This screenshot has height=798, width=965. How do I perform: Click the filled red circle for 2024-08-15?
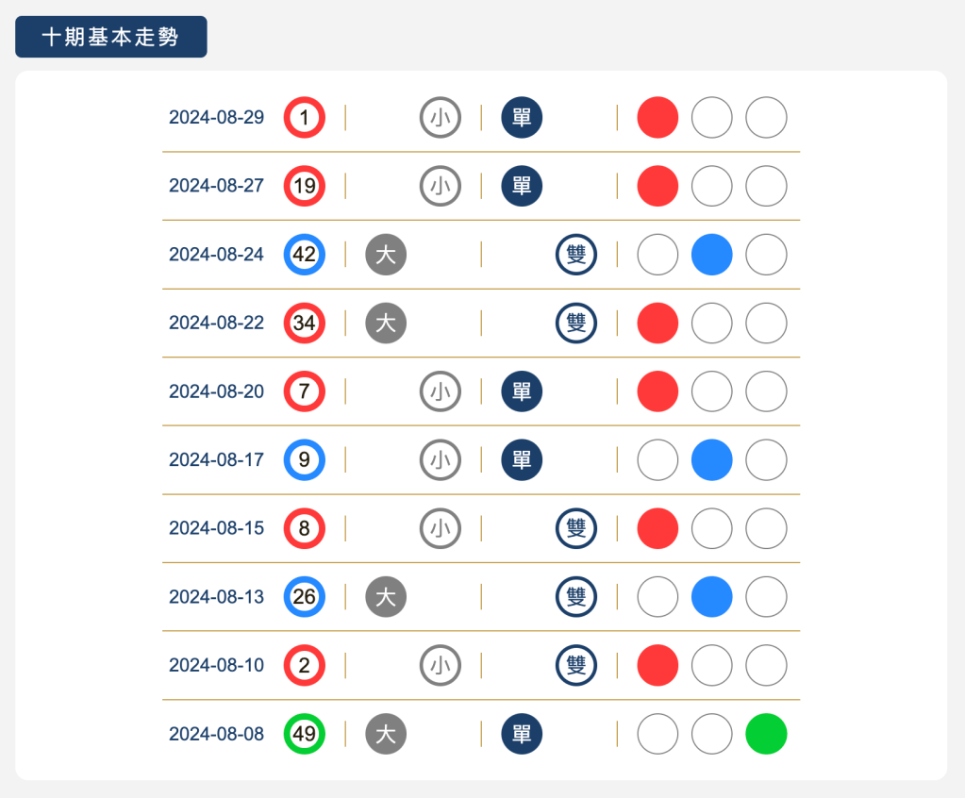pos(657,528)
